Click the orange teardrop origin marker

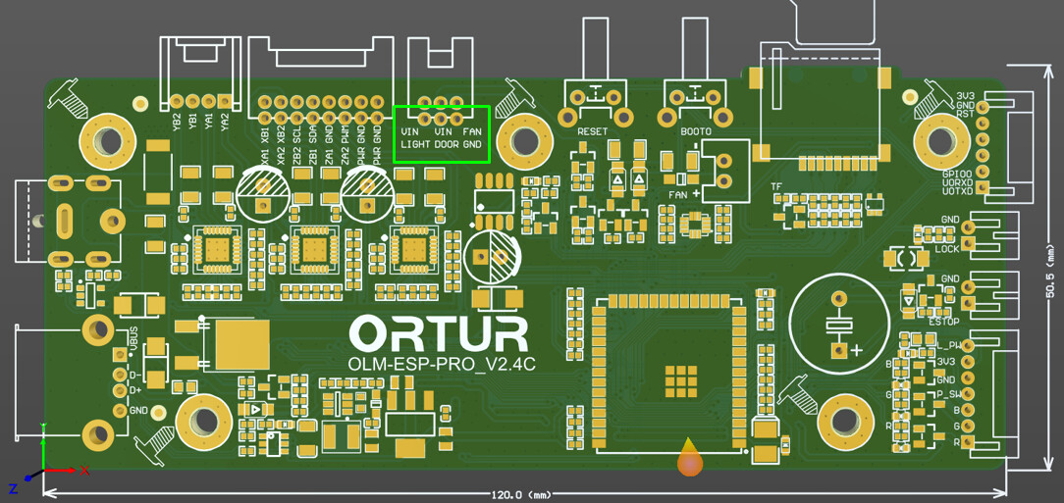pyautogui.click(x=689, y=457)
